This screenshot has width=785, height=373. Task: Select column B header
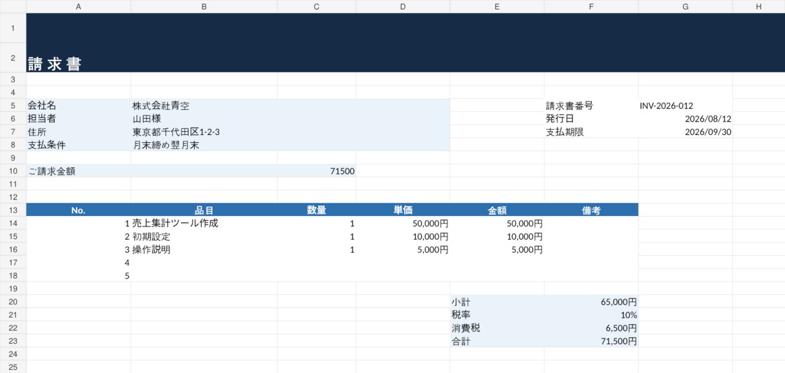coord(204,6)
